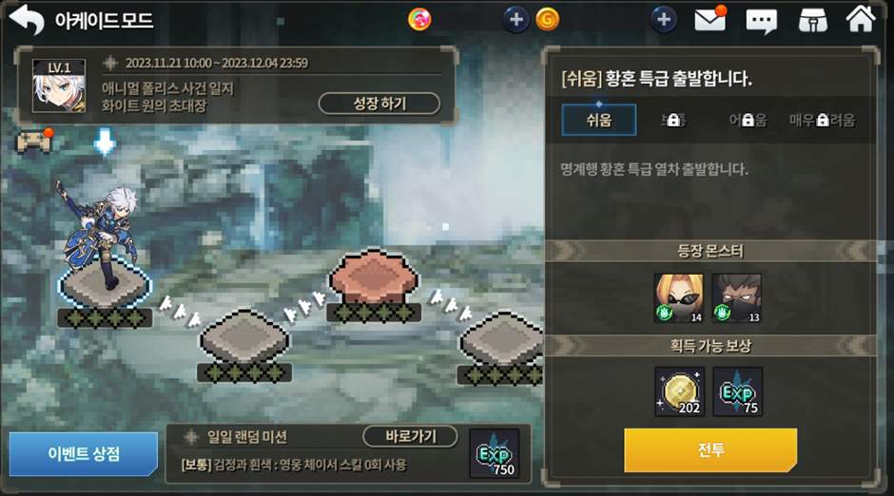Select the locked 보통 difficulty tab
894x496 pixels.
(673, 120)
